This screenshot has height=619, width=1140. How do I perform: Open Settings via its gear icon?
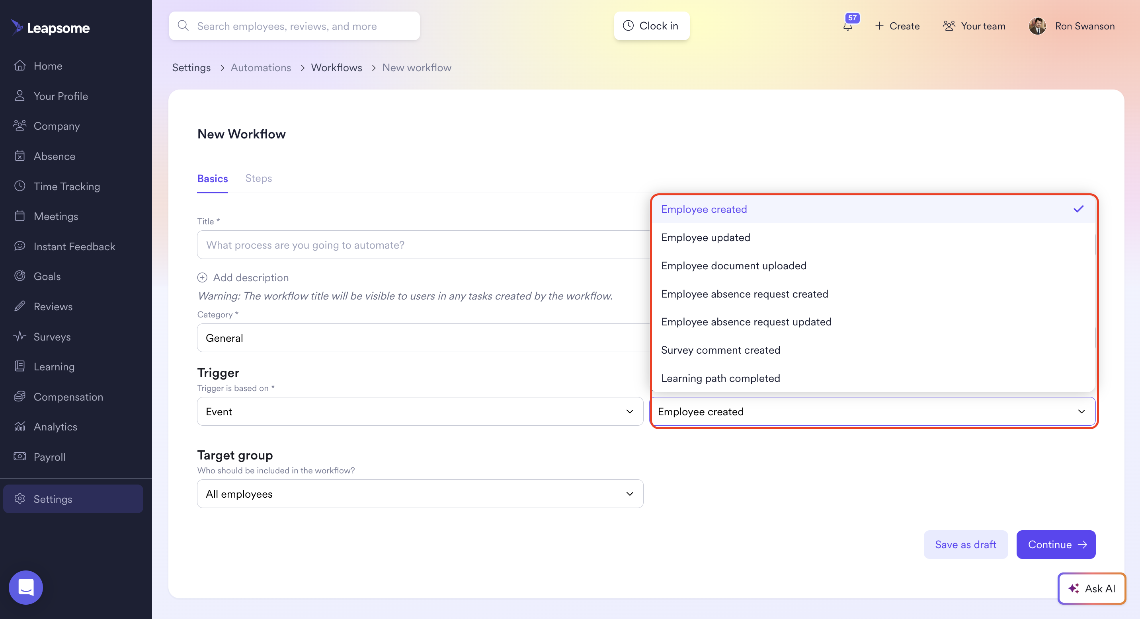point(20,499)
